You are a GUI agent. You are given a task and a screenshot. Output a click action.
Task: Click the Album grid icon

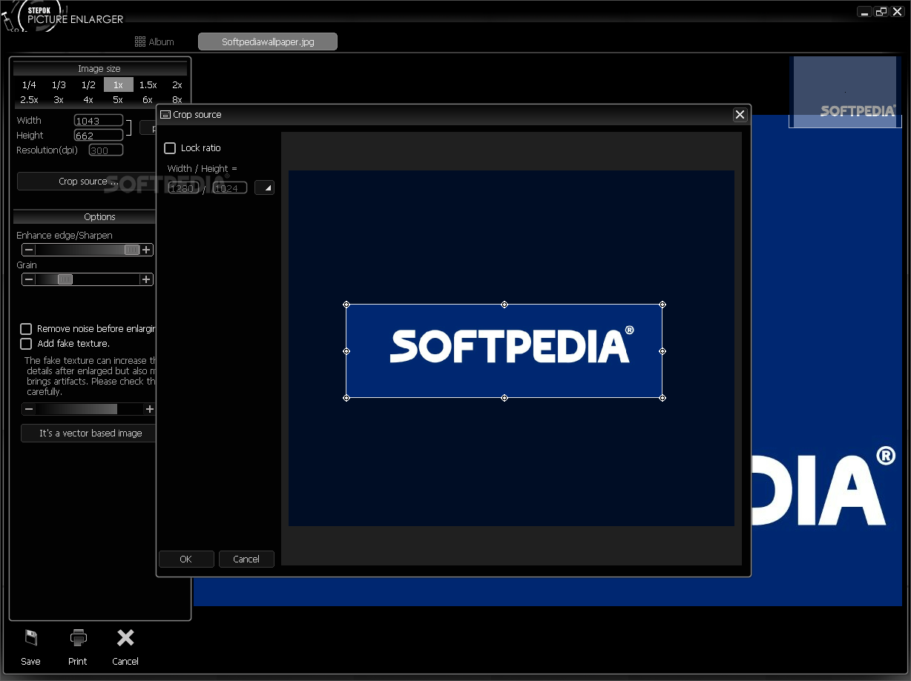(x=140, y=42)
